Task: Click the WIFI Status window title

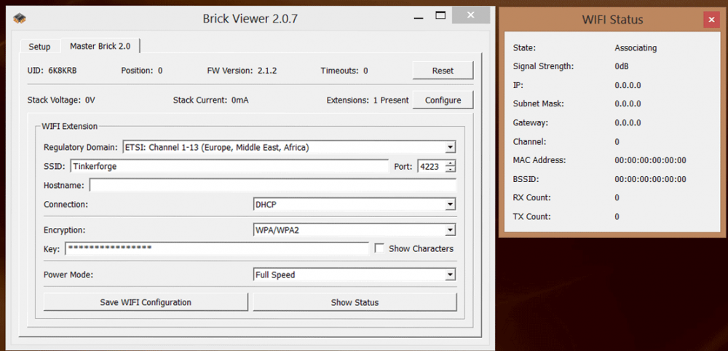Action: (612, 20)
